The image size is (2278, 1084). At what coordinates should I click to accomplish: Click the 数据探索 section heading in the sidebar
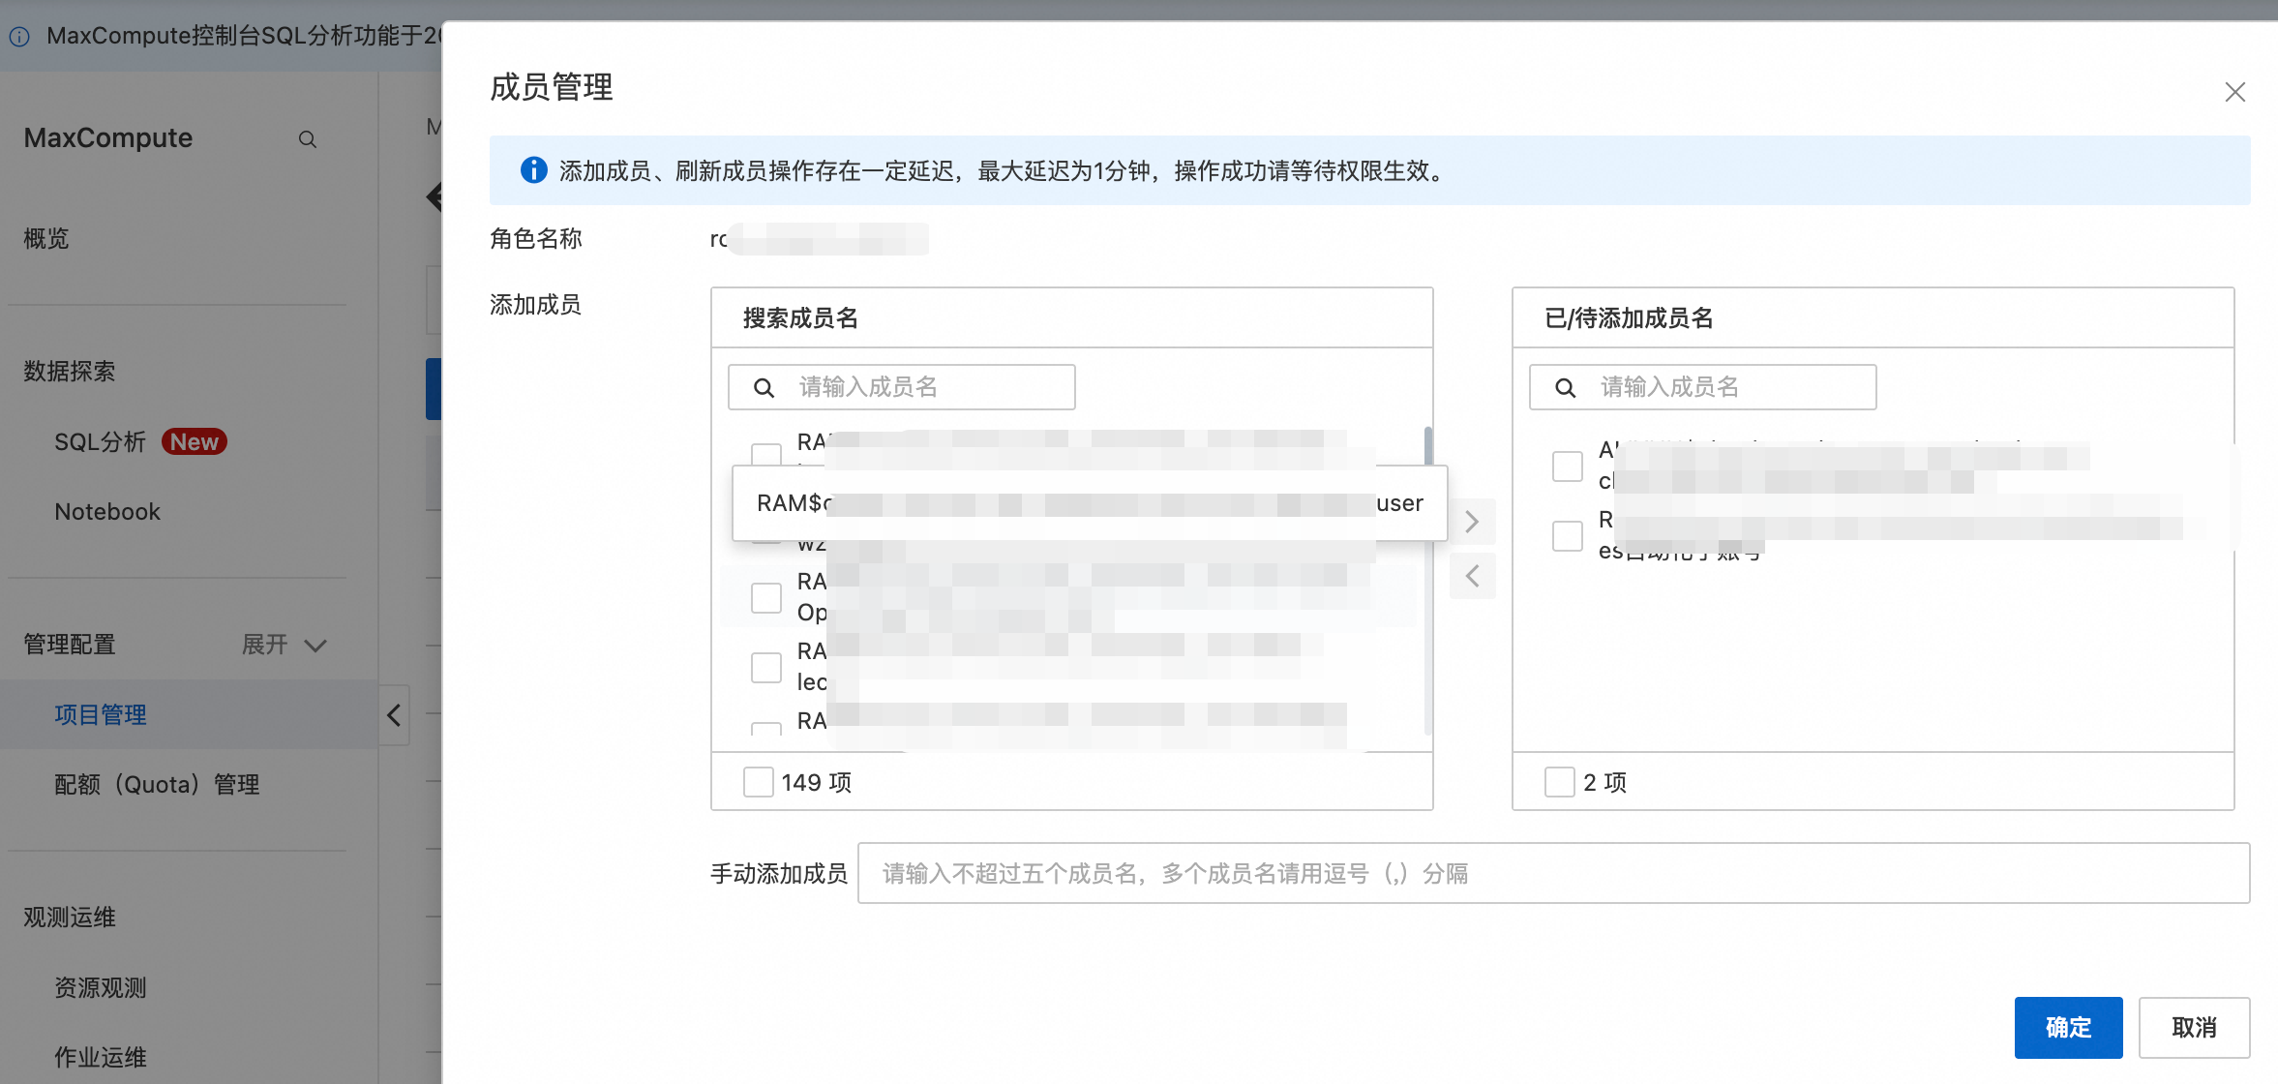(x=70, y=372)
